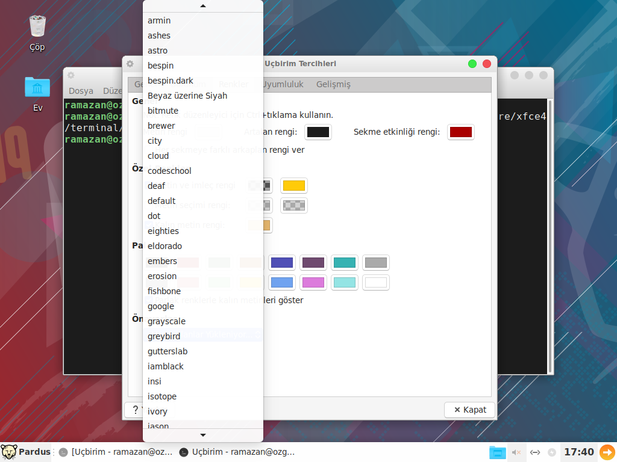Image resolution: width=617 pixels, height=462 pixels.
Task: Click the muted volume tray icon
Action: click(516, 452)
